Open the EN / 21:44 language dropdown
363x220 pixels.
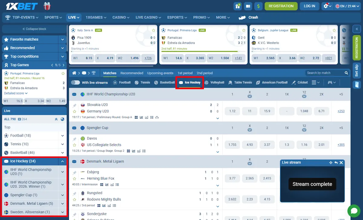347,6
